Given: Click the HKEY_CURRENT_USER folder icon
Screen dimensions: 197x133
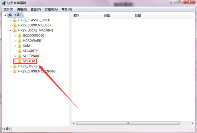Looking at the screenshot, I should (15, 25).
